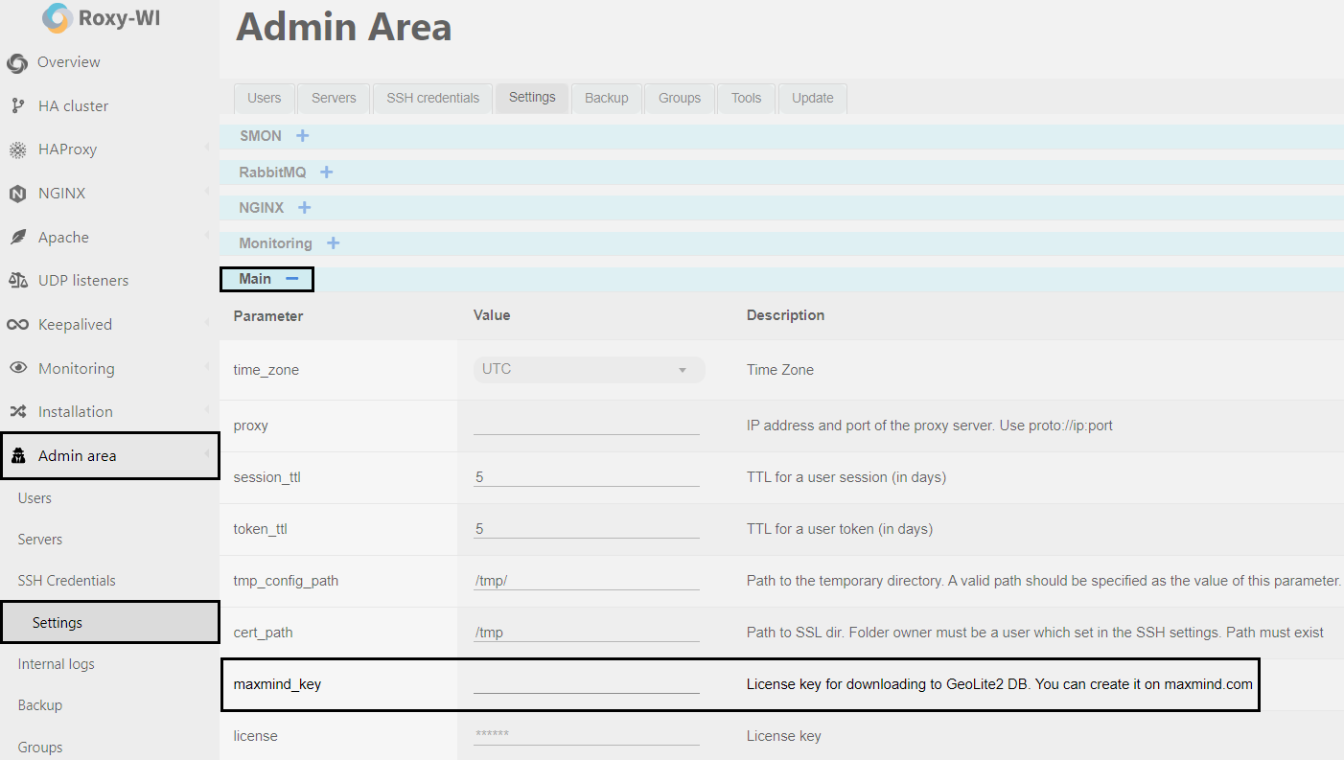
Task: Select the UDP listeners icon
Action: (x=17, y=280)
